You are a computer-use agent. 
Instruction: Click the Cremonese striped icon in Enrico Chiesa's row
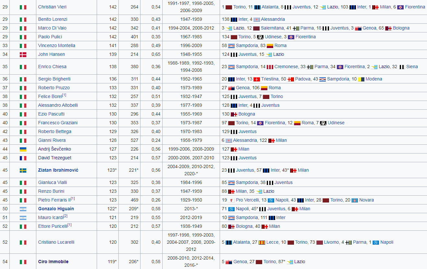270,67
